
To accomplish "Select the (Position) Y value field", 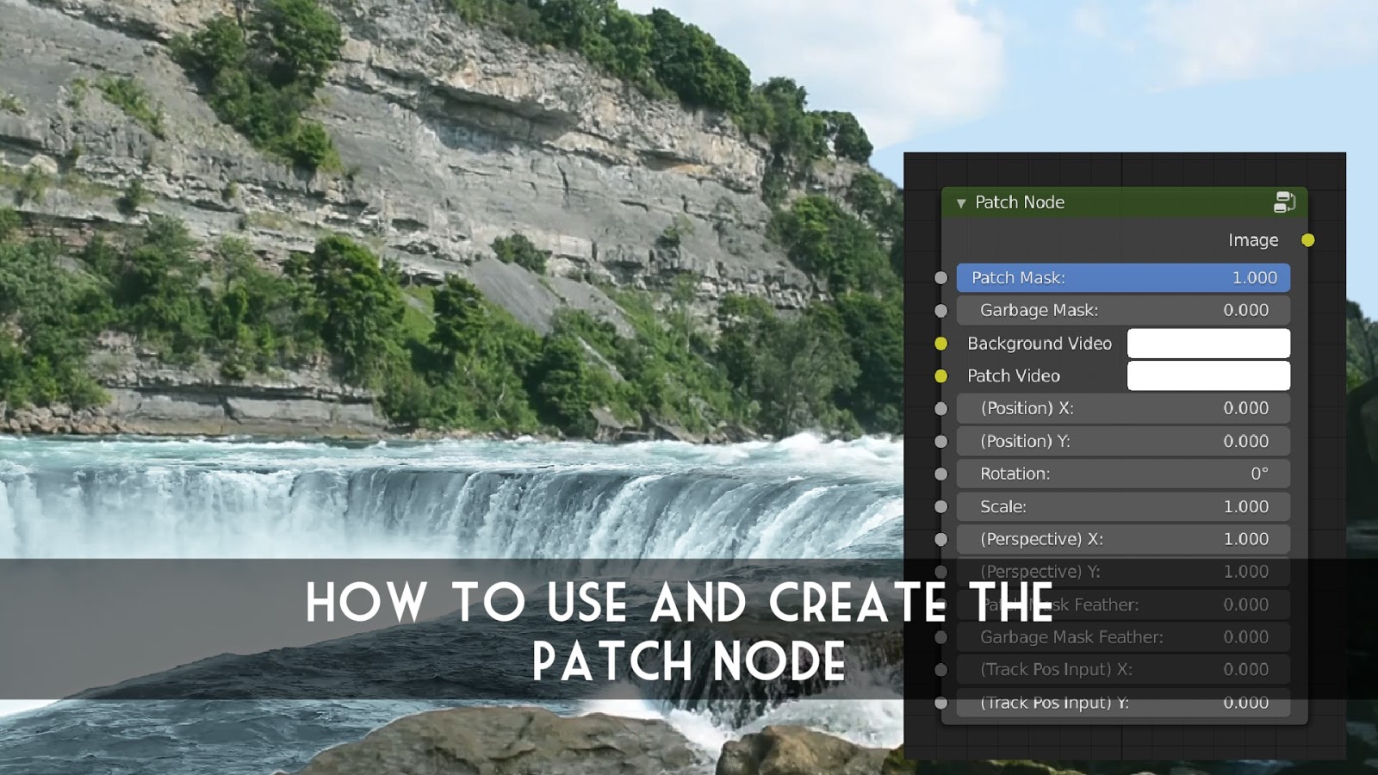I will (x=1122, y=441).
